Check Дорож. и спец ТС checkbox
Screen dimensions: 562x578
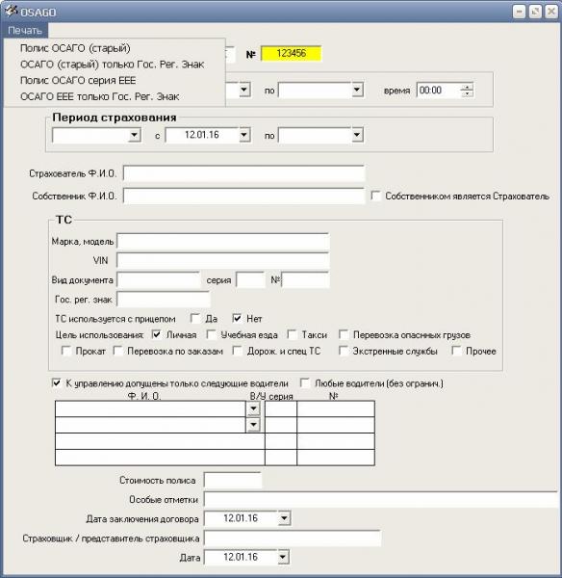237,351
